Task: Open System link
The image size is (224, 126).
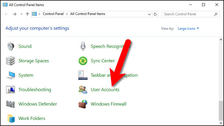Action: click(26, 75)
